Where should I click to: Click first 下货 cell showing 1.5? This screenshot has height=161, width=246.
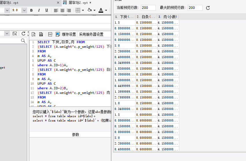(125, 22)
